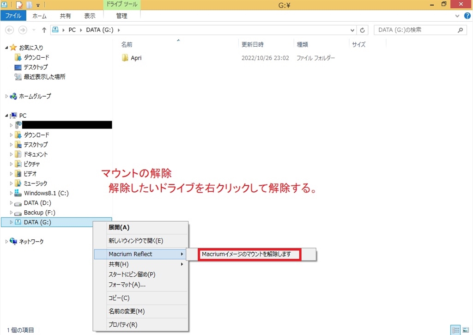Sort by サイズ column header

click(x=358, y=44)
